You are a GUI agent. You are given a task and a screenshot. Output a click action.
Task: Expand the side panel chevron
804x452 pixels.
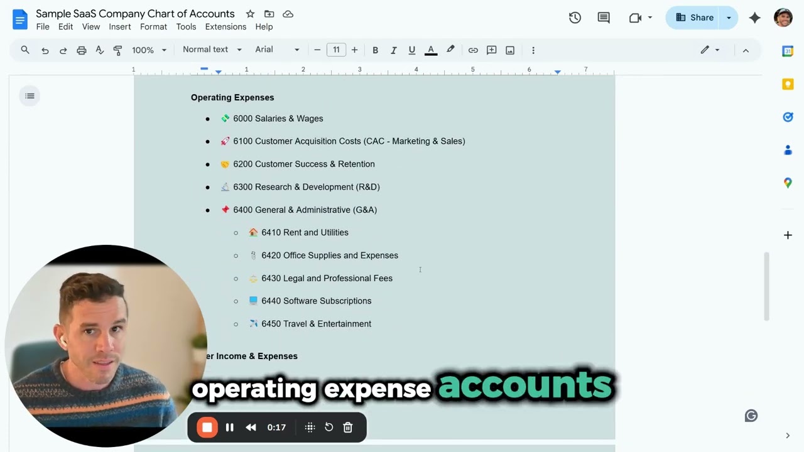788,435
